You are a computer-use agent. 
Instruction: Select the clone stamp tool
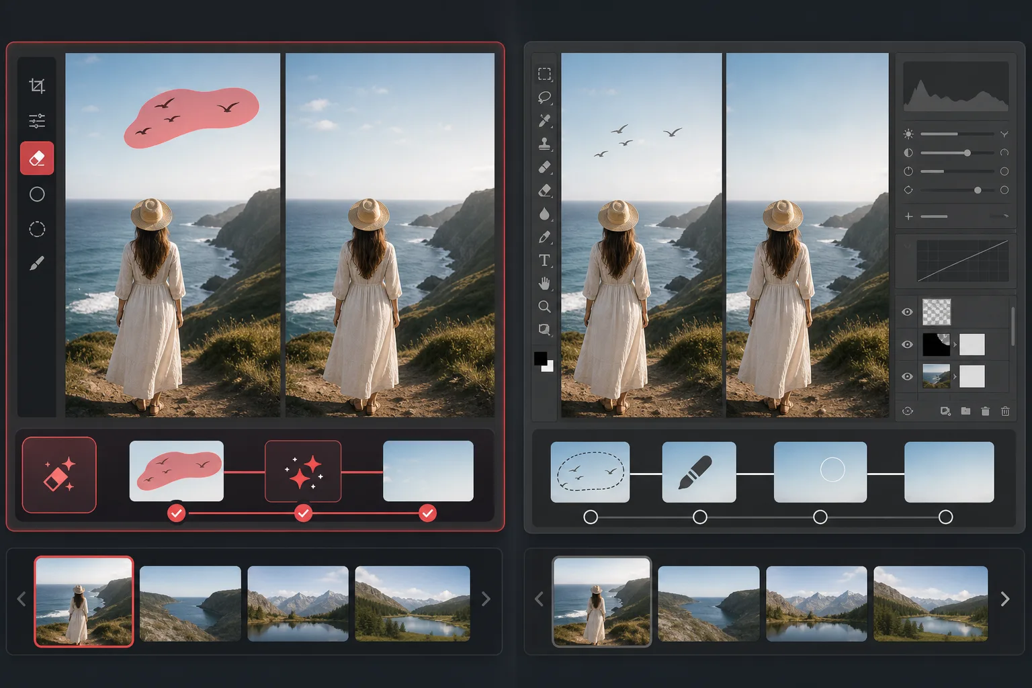coord(544,144)
